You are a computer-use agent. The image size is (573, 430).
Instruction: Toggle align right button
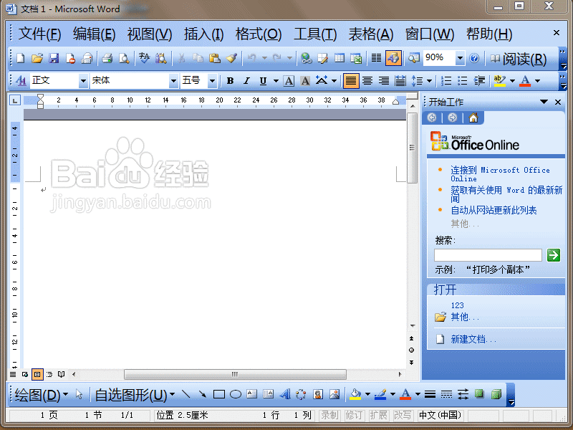384,80
